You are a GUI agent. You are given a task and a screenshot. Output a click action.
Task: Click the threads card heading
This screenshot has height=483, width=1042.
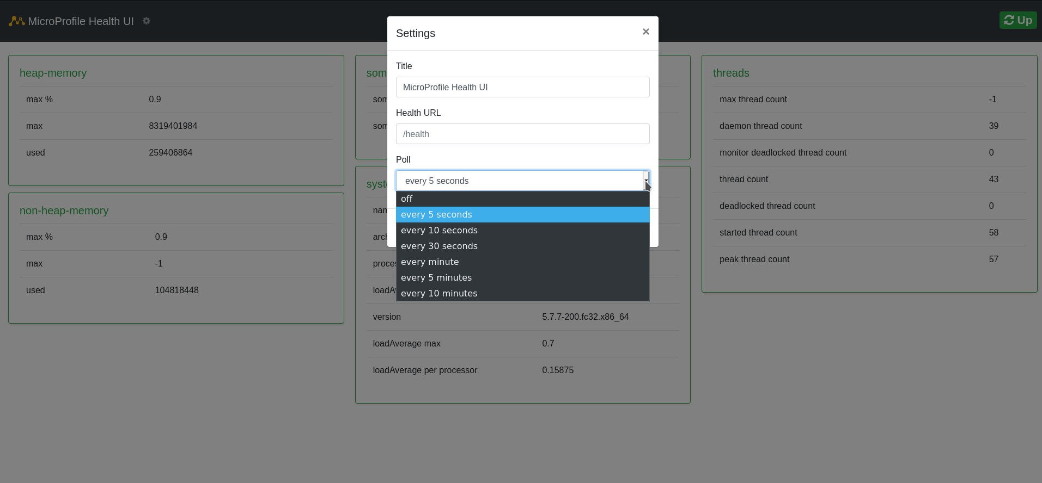click(731, 73)
